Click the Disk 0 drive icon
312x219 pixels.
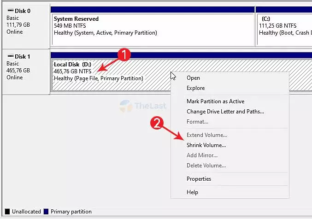[9, 10]
